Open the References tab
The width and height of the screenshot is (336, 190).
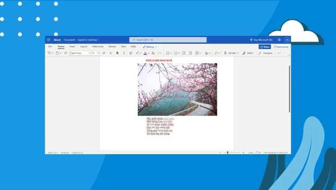[98, 46]
